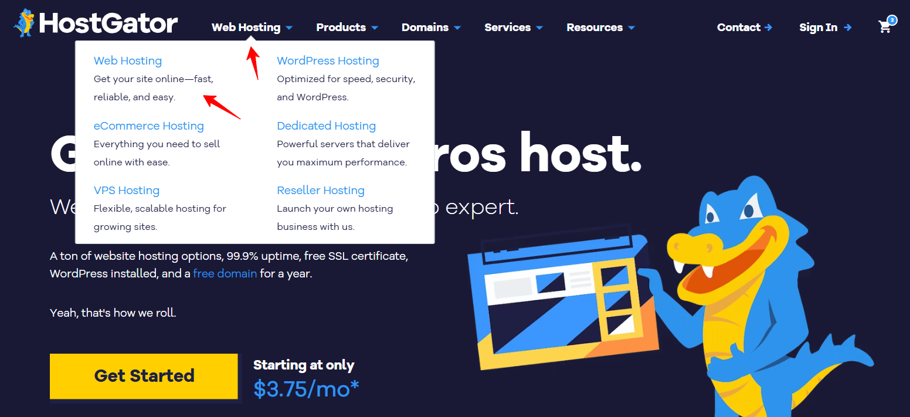Click 'Flexible, scalable hosting for' description
Viewport: 910px width, 417px height.
coord(160,208)
